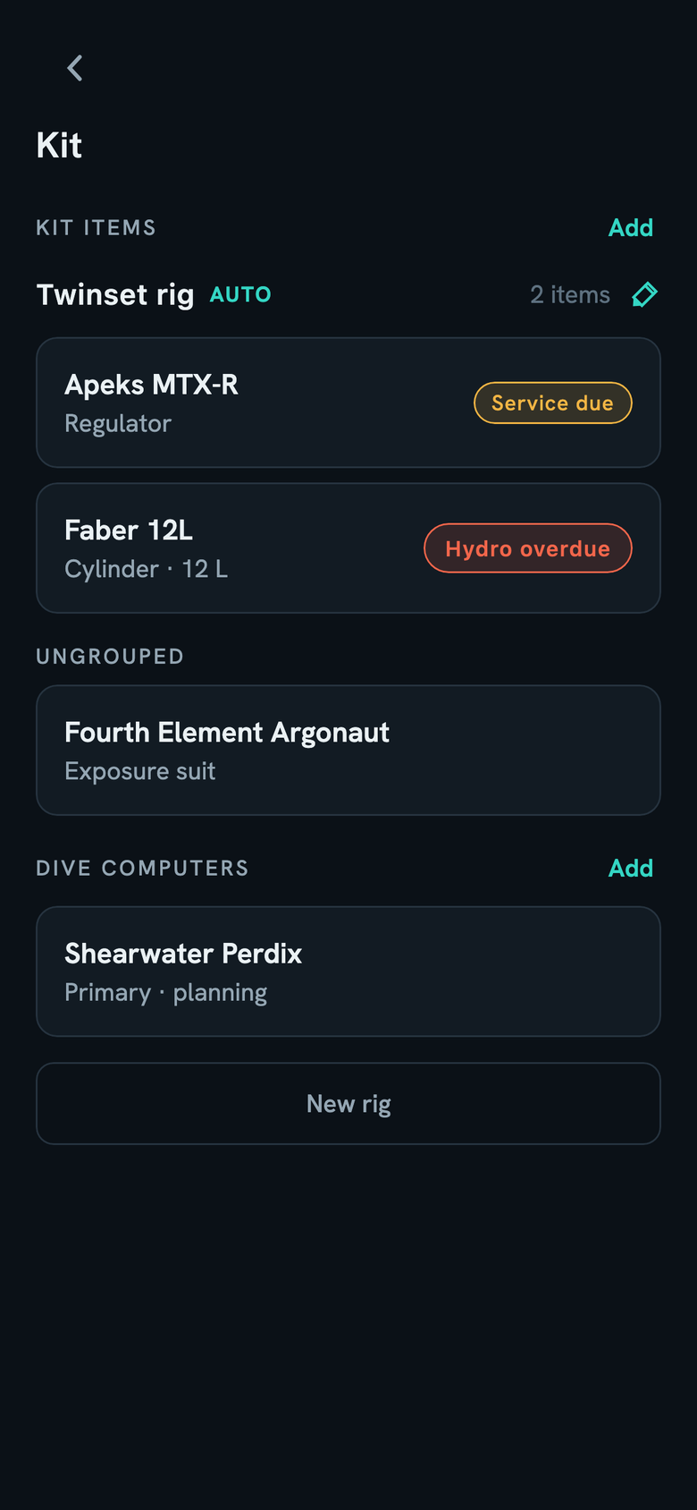Create a New rig

pyautogui.click(x=348, y=1103)
